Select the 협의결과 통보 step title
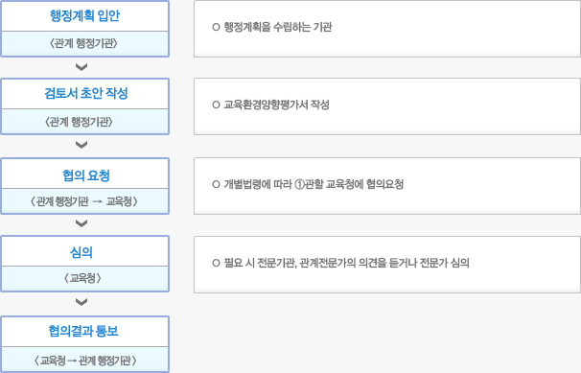 tap(83, 331)
